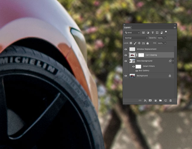Open the Fill slider dropdown arrow
This screenshot has width=192, height=149.
click(165, 43)
